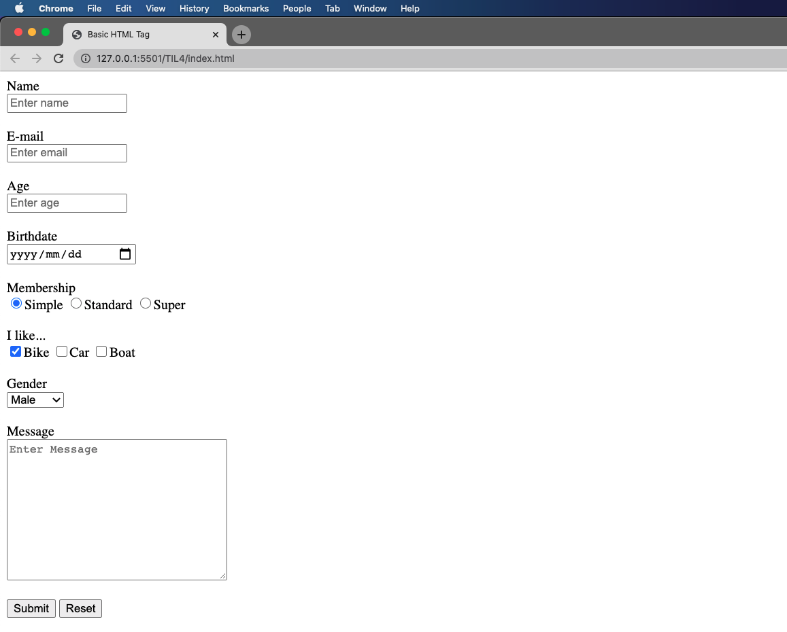Go forward with the browser forward arrow
The image size is (787, 632).
(x=37, y=58)
